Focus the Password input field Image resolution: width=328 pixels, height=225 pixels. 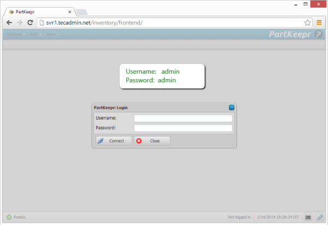183,128
